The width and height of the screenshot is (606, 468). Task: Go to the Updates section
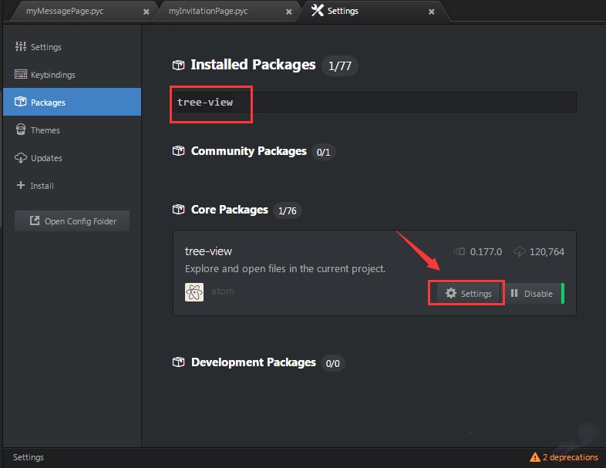46,158
